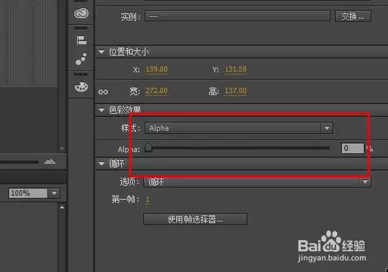388x272 pixels.
Task: Click the mountain zoom icon beside timeline slider
Action: (50, 161)
